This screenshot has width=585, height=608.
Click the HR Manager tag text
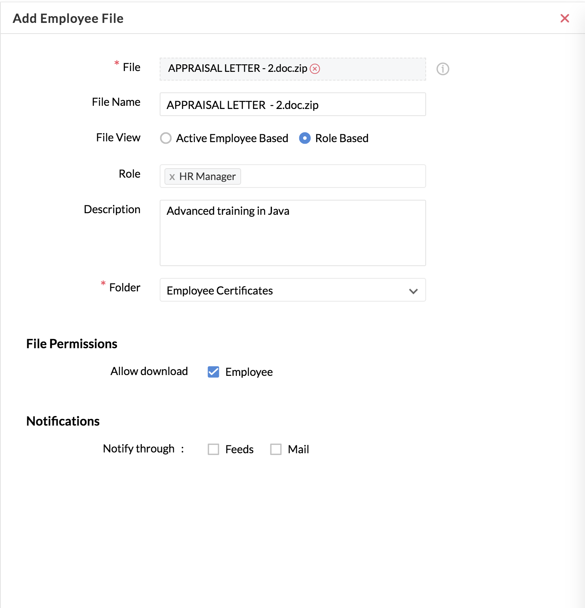pyautogui.click(x=208, y=176)
